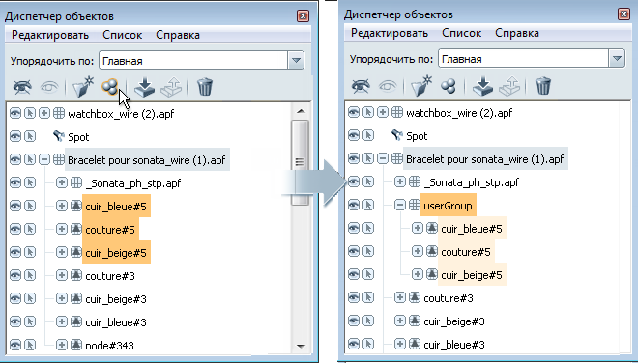Click the import download-arrow icon in right toolbar
Image resolution: width=638 pixels, height=363 pixels.
pyautogui.click(x=483, y=86)
